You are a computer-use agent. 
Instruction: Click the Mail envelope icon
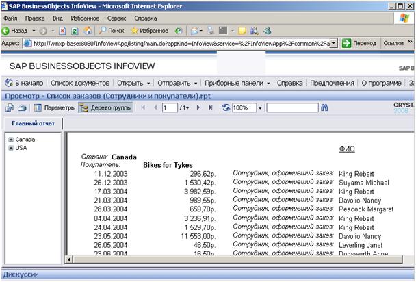[194, 31]
